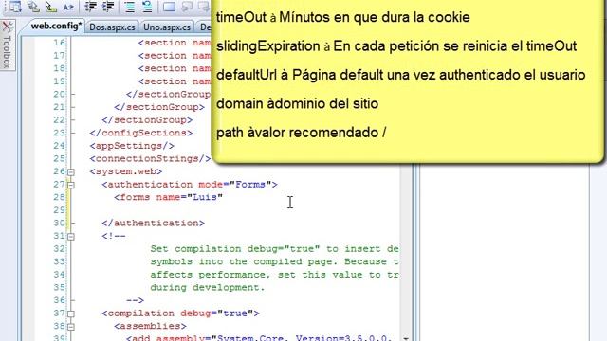Toggle a bookmark with the rectangle icon
607x341 pixels.
(169, 7)
